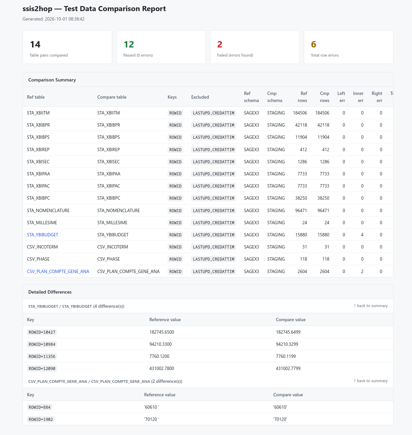Click Ref rows value 184506
412x435 pixels.
(x=300, y=113)
